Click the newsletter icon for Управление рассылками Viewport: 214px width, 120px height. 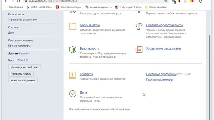coord(139,49)
